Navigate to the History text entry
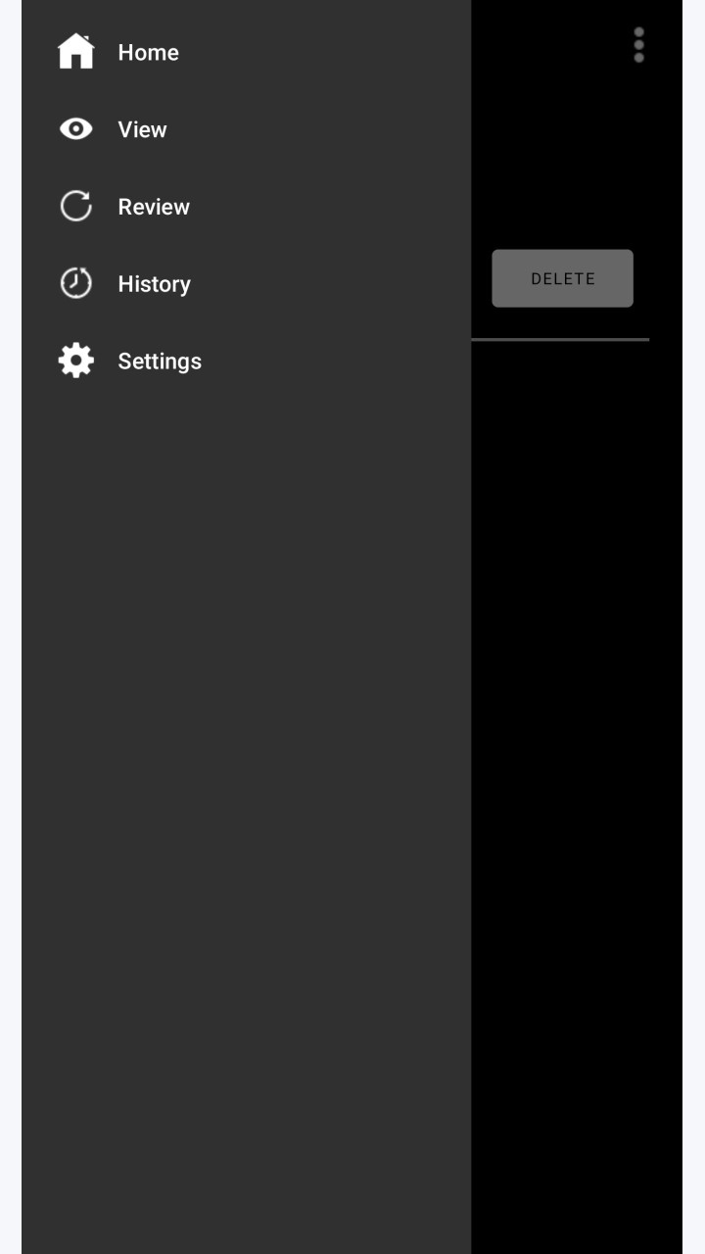705x1254 pixels. coord(154,284)
